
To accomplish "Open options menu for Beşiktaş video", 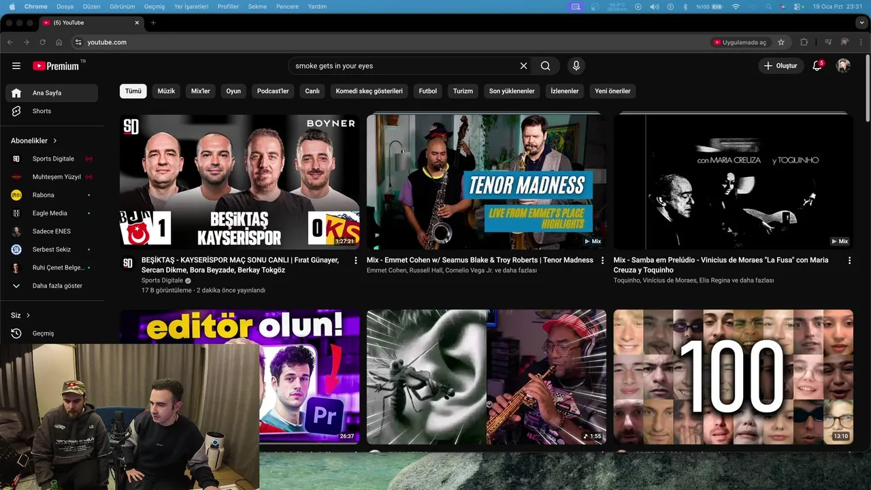I will pyautogui.click(x=355, y=261).
